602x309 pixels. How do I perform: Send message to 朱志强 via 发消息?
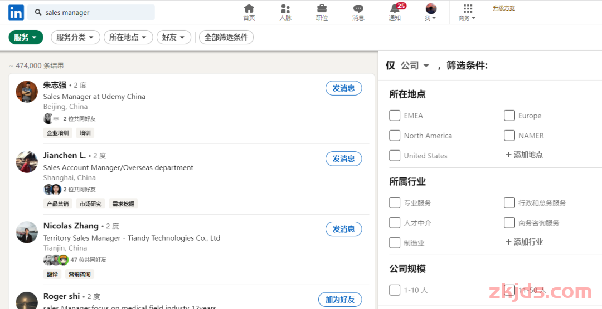point(343,88)
